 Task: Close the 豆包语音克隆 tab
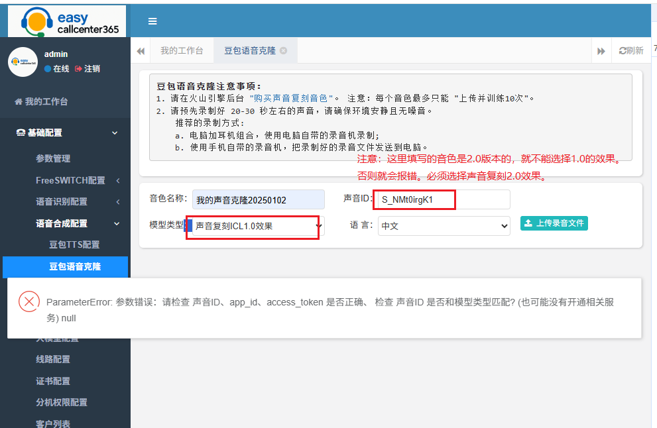[x=284, y=50]
